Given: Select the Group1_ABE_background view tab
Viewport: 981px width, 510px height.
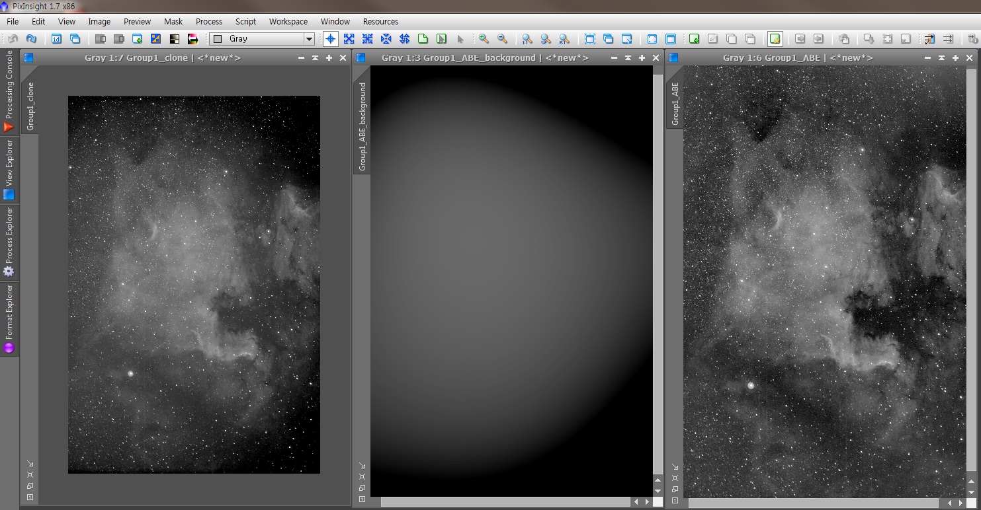Looking at the screenshot, I should point(362,127).
